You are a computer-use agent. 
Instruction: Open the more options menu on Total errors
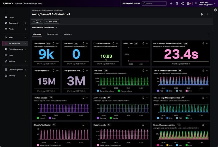click(87, 43)
